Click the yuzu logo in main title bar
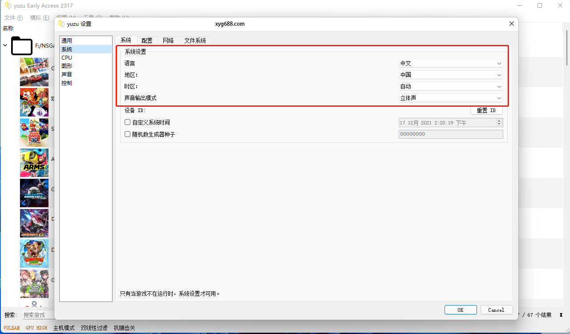The image size is (570, 334). [8, 6]
